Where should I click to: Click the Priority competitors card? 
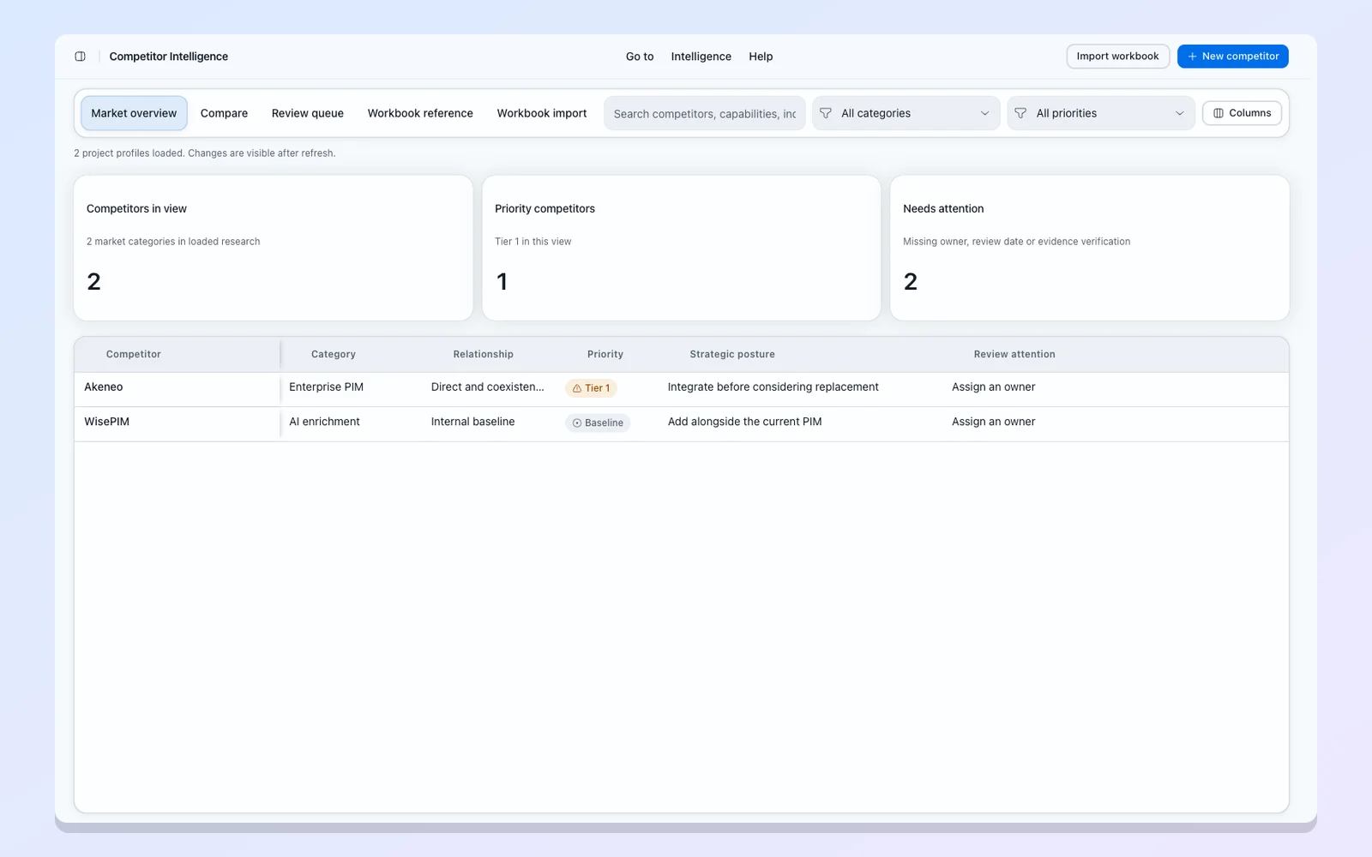point(682,249)
